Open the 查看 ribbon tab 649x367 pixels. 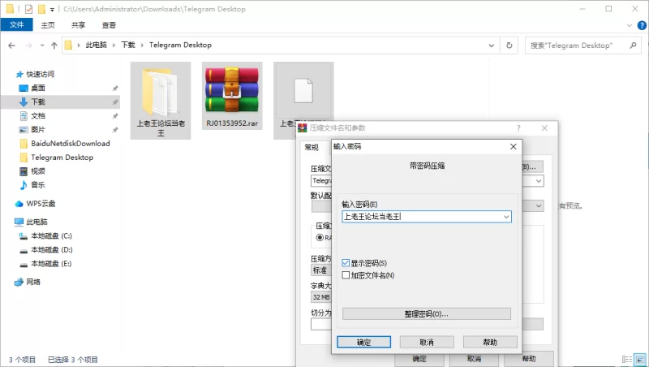[x=109, y=25]
